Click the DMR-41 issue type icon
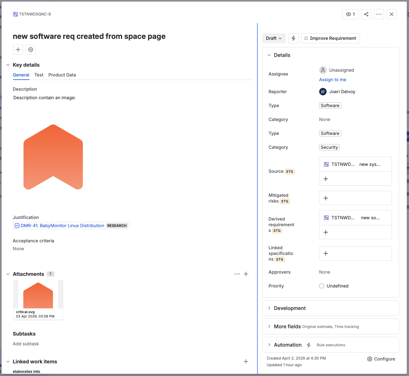This screenshot has height=376, width=409. (x=17, y=226)
